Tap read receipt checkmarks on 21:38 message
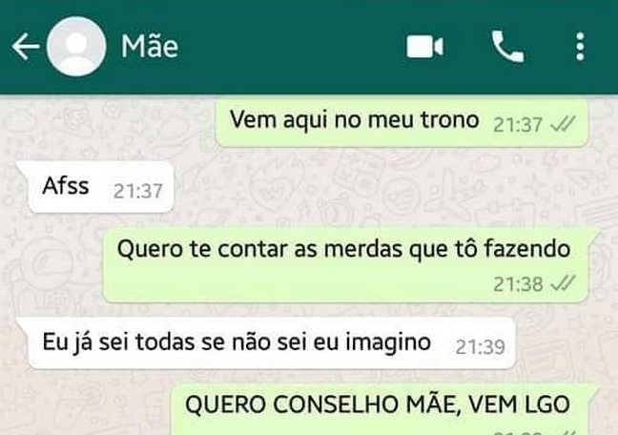Image resolution: width=618 pixels, height=435 pixels. point(563,283)
